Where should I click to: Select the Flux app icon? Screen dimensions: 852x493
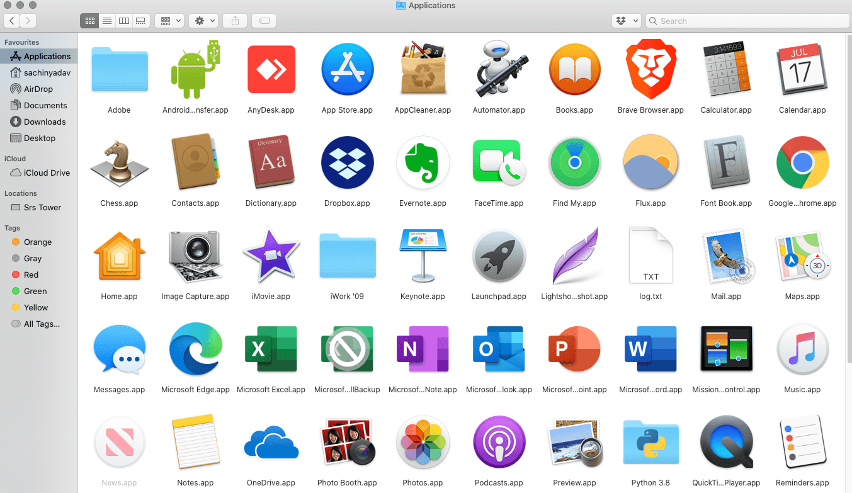point(651,162)
